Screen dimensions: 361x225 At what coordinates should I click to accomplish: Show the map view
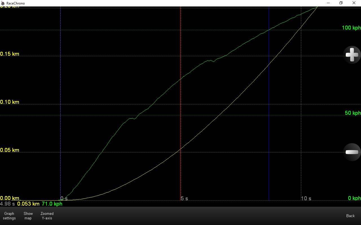(x=28, y=216)
